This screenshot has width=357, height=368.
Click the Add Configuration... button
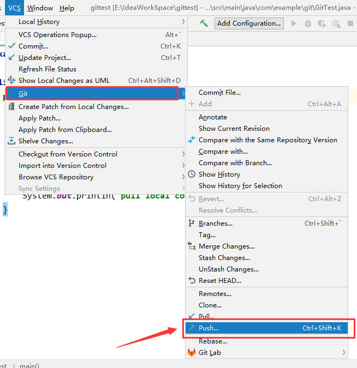249,23
